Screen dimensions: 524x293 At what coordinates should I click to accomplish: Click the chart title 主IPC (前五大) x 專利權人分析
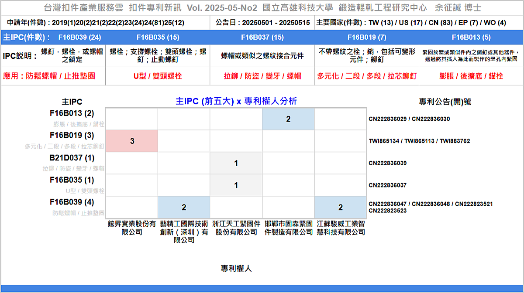[236, 101]
